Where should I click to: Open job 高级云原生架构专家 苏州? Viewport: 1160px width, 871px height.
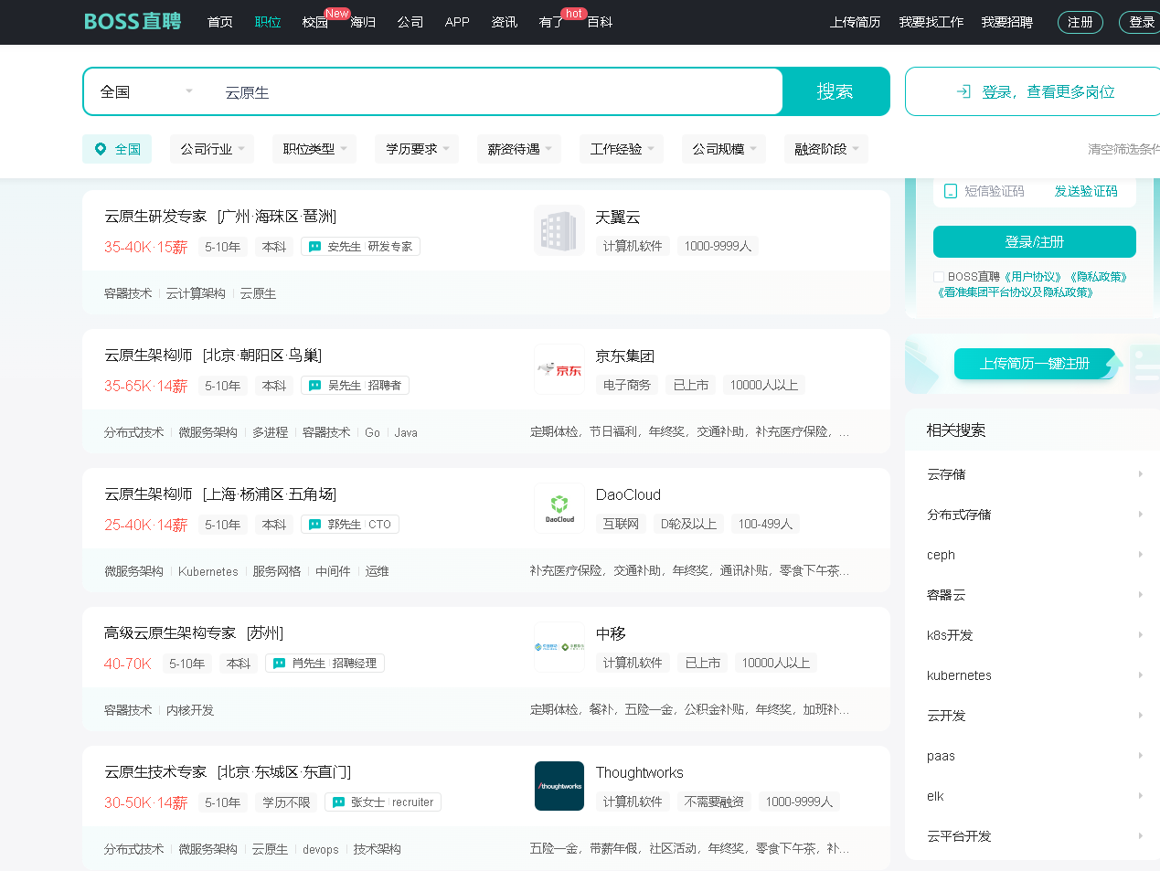[194, 633]
